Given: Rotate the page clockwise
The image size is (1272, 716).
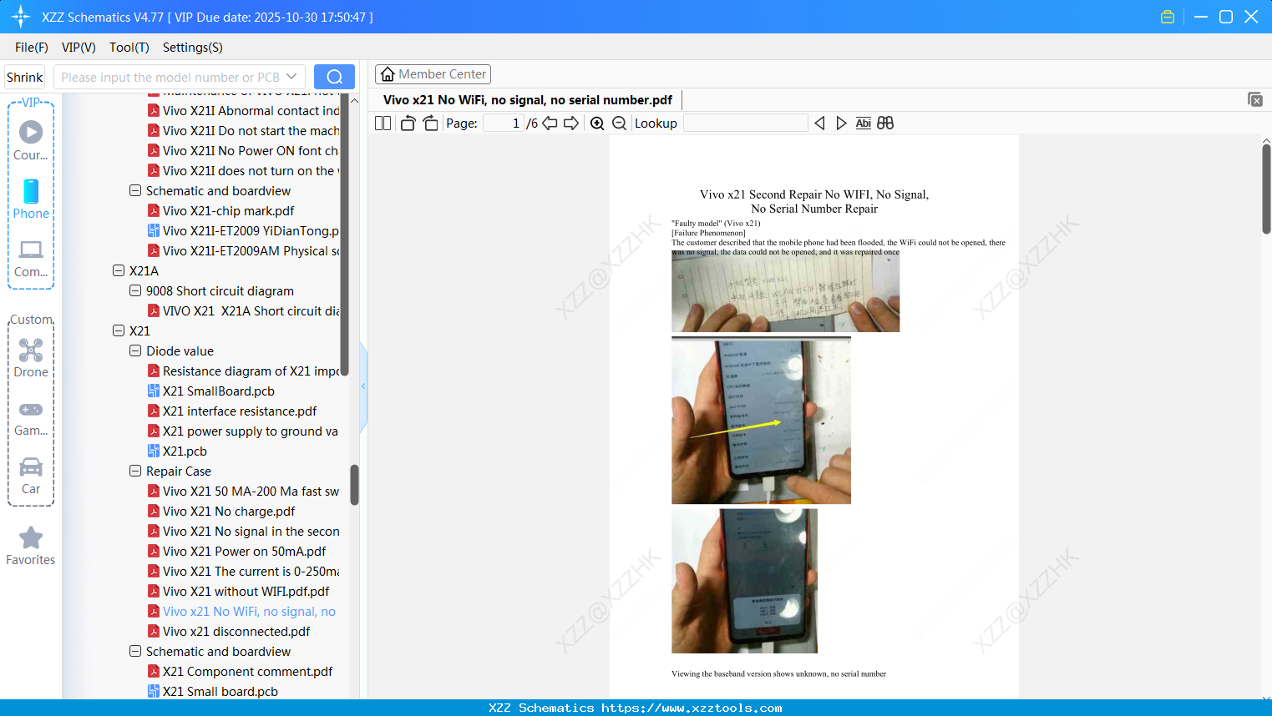Looking at the screenshot, I should coord(430,124).
